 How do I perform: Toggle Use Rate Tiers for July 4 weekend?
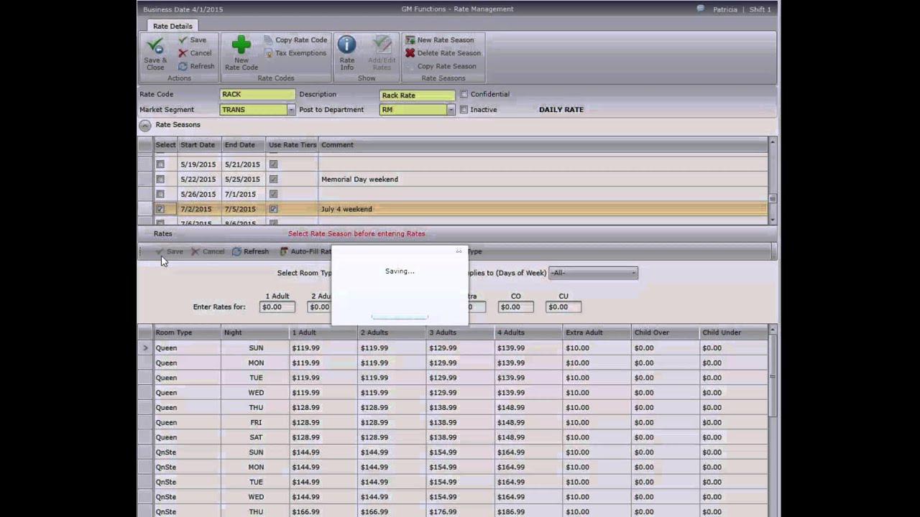click(x=273, y=209)
